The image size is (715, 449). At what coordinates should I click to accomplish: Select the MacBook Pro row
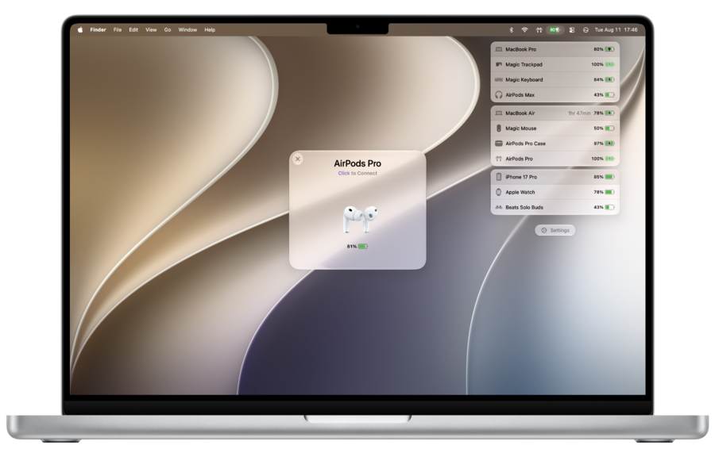pyautogui.click(x=555, y=49)
